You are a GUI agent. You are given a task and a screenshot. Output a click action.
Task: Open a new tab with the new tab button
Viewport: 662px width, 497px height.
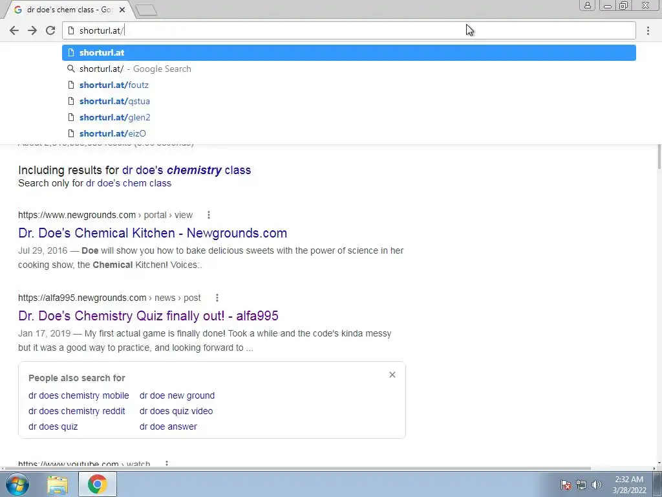(x=147, y=10)
